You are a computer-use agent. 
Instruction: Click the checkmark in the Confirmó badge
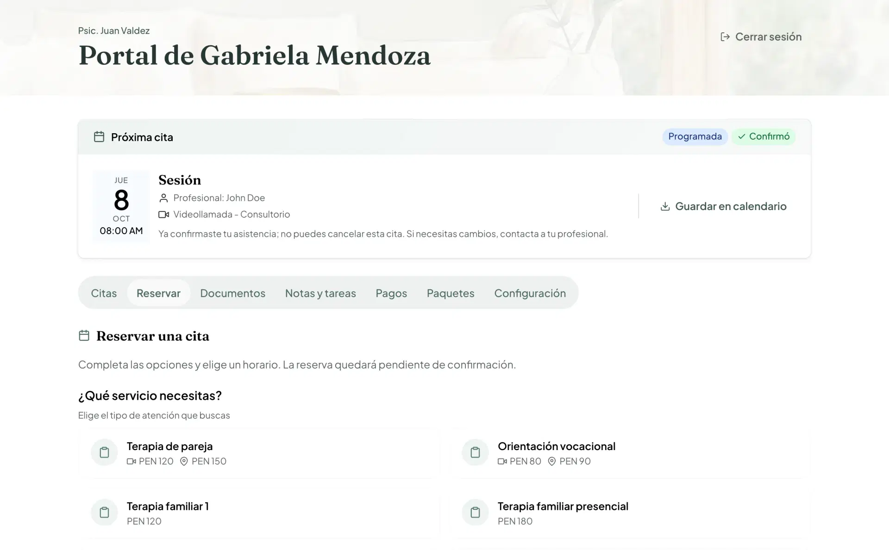pos(742,136)
